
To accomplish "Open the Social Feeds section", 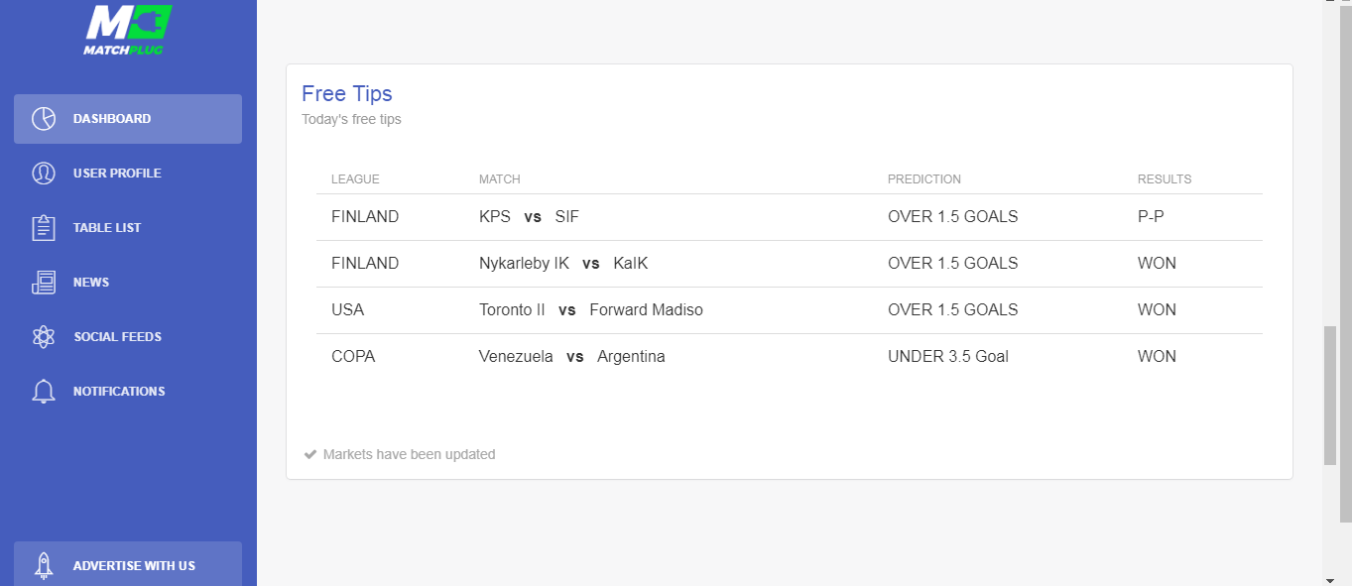I will point(128,337).
